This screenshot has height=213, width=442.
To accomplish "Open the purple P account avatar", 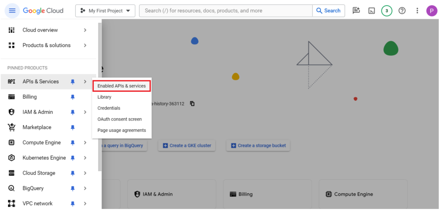I will tap(432, 11).
